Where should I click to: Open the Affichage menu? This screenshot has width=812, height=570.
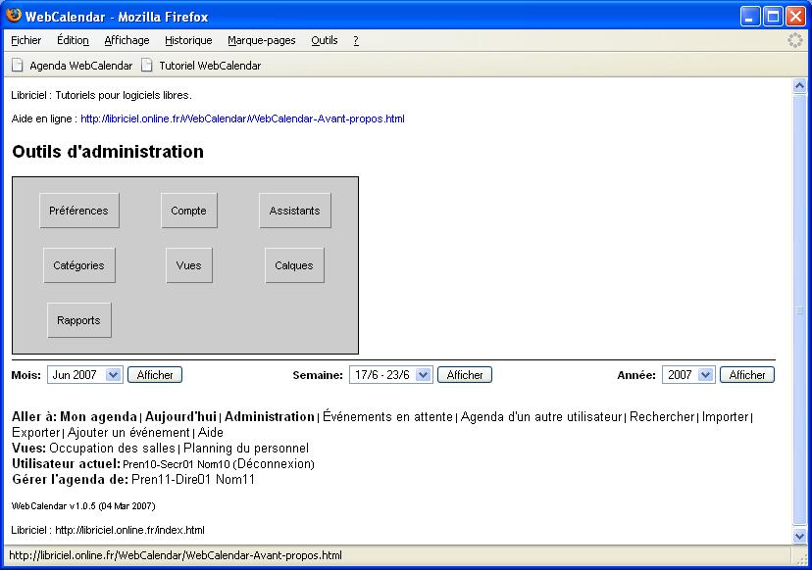(x=127, y=40)
